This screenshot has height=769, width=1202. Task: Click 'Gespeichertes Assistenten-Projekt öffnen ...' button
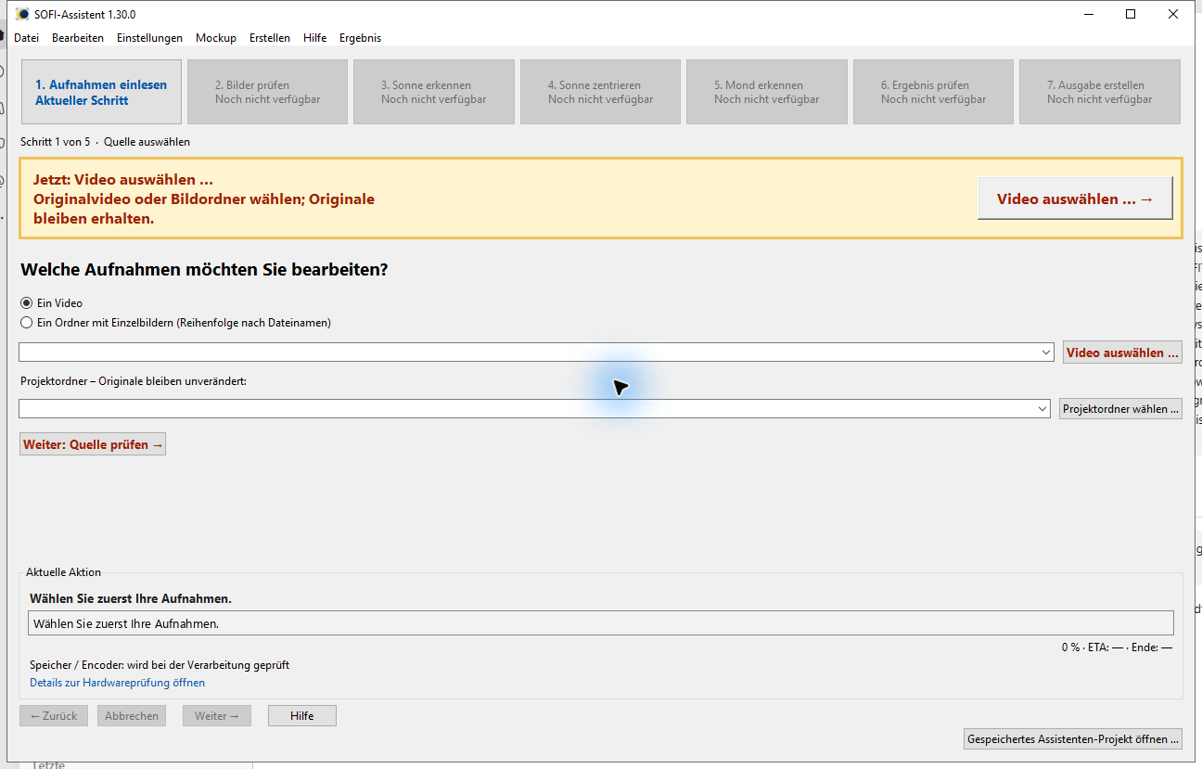1073,739
